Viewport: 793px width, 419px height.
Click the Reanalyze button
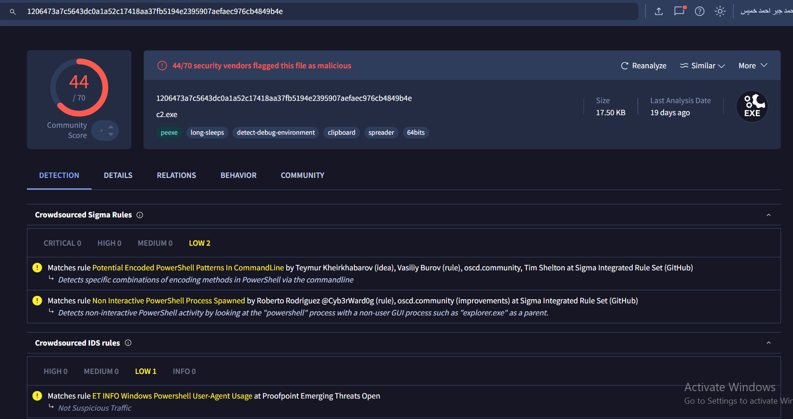click(x=644, y=66)
